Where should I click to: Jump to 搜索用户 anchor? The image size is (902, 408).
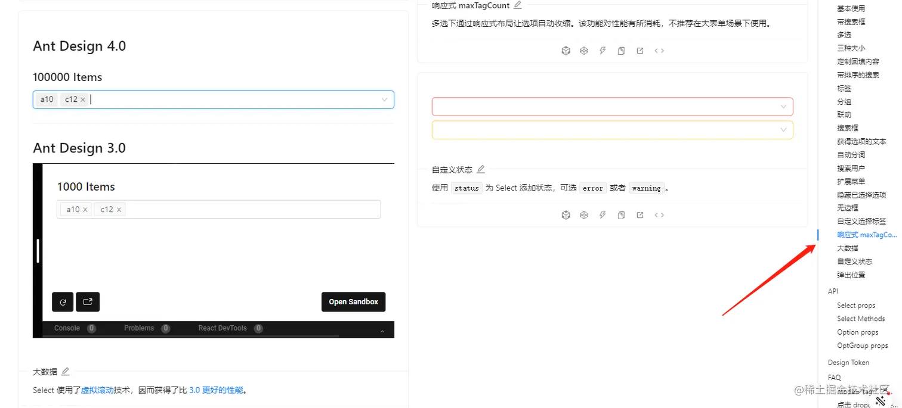pos(851,168)
